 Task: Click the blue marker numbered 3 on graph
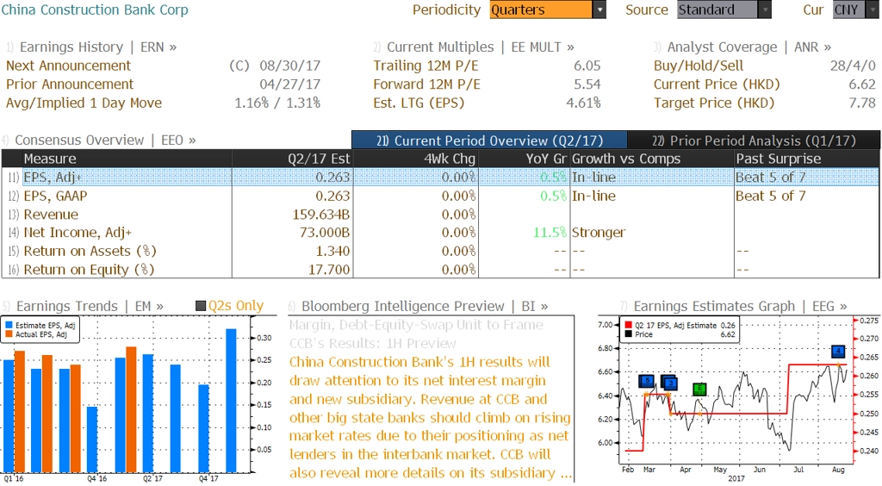click(670, 383)
